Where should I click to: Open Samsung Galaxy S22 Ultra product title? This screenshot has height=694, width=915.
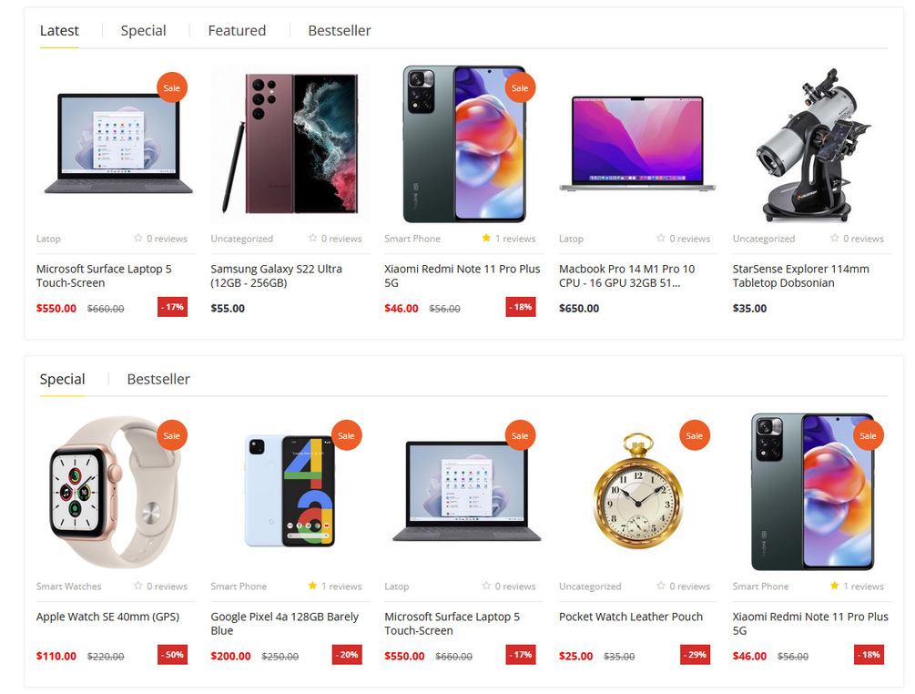276,275
